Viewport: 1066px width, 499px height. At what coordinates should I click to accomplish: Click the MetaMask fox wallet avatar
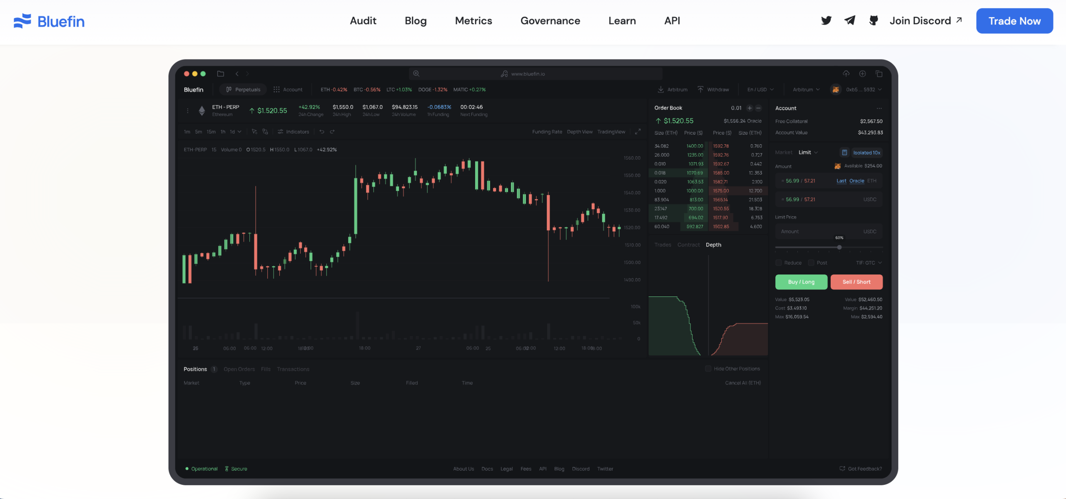[x=835, y=89]
